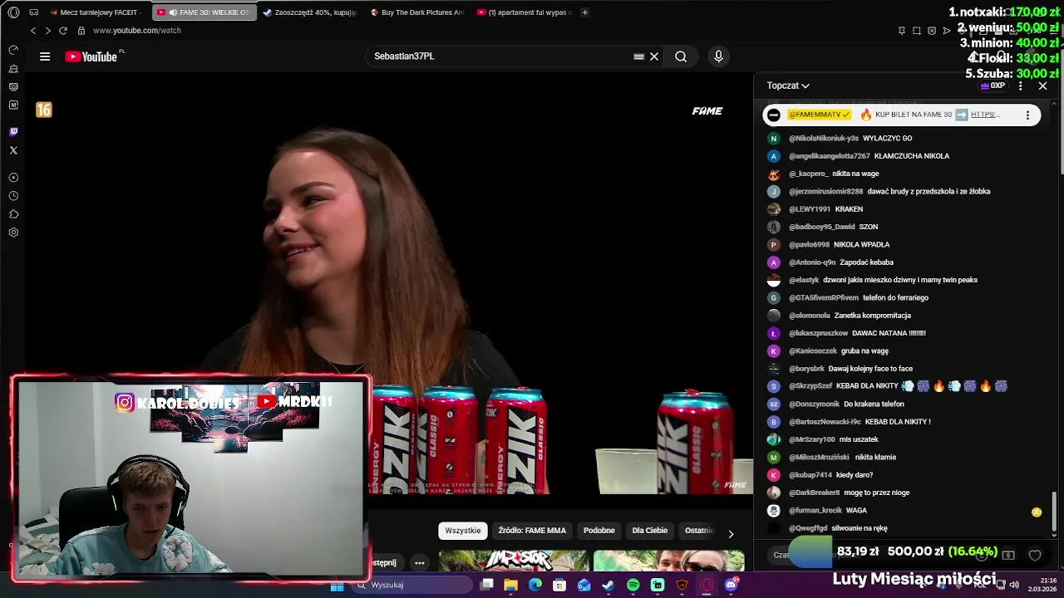1064x598 pixels.
Task: Open Spotify from the taskbar
Action: pyautogui.click(x=633, y=585)
